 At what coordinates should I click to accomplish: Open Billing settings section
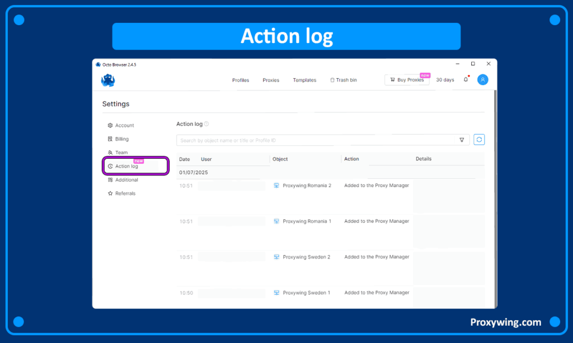(121, 139)
